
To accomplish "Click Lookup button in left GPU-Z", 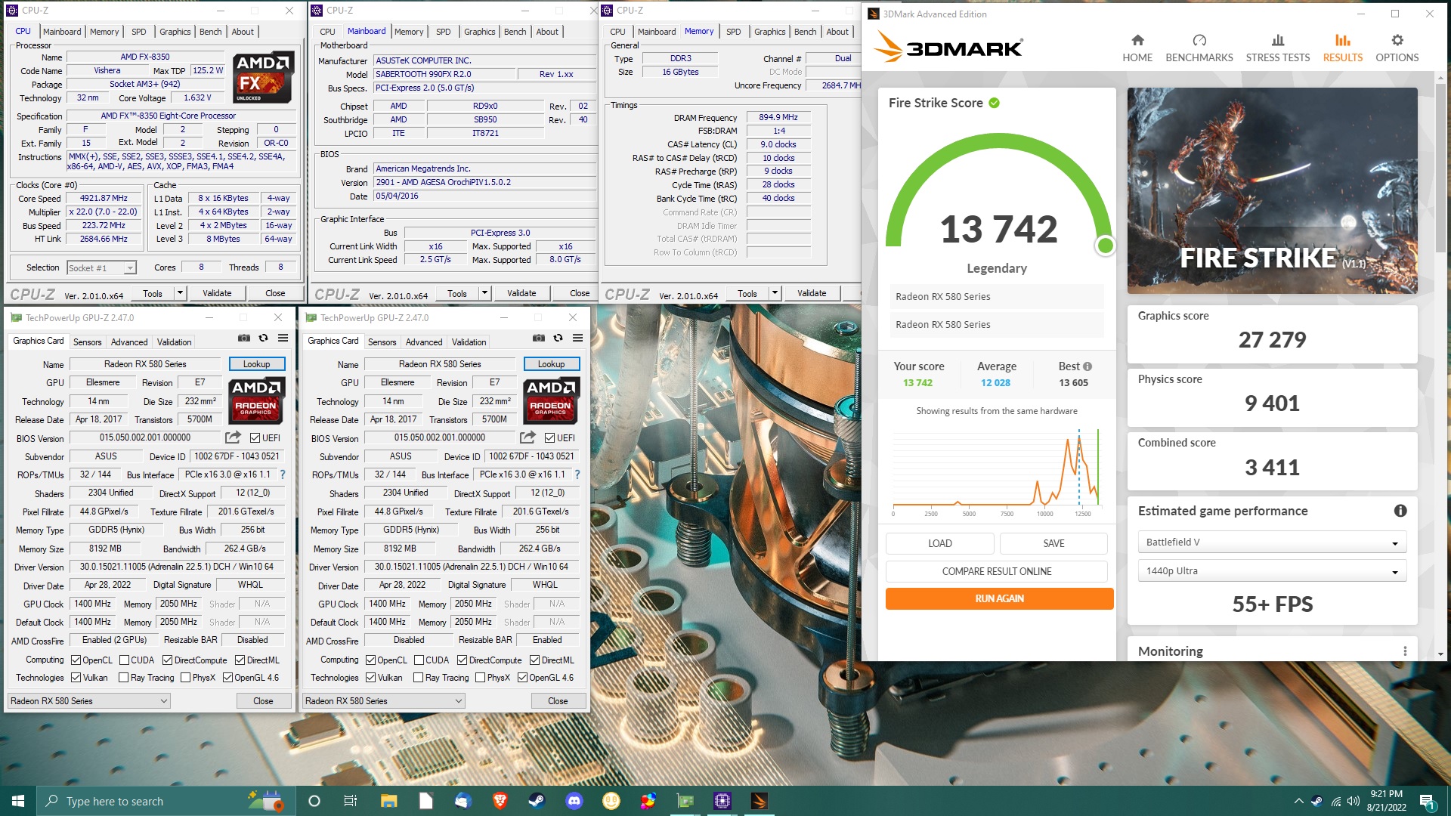I will pos(257,364).
